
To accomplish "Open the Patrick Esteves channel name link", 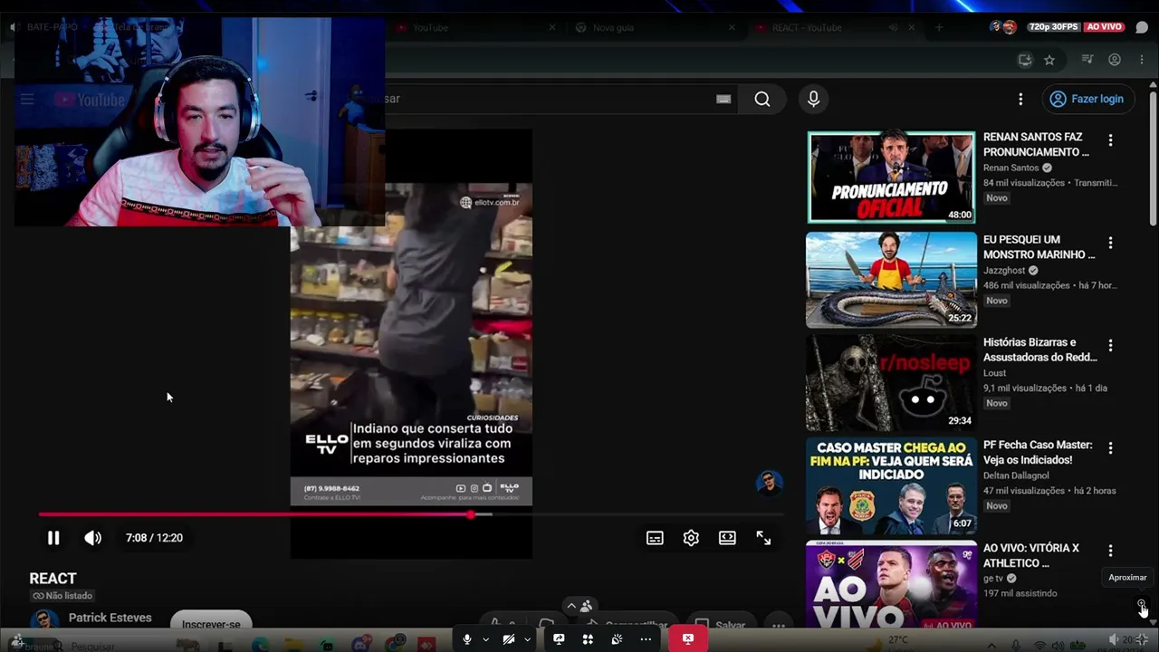I will point(110,618).
